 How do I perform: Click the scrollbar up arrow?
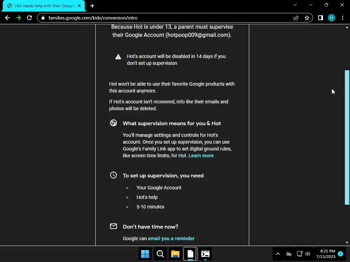click(347, 27)
